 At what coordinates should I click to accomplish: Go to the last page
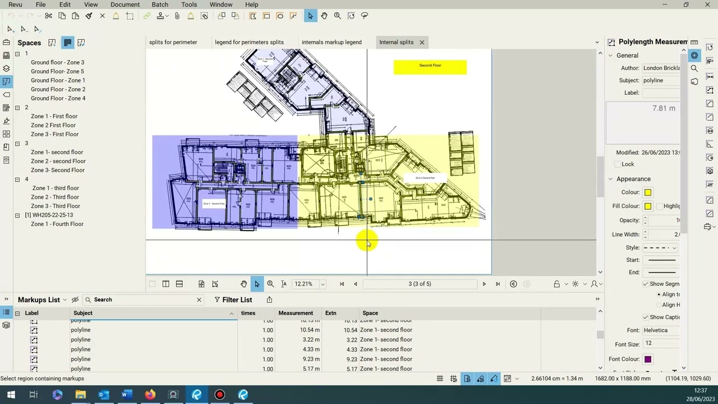click(x=498, y=284)
